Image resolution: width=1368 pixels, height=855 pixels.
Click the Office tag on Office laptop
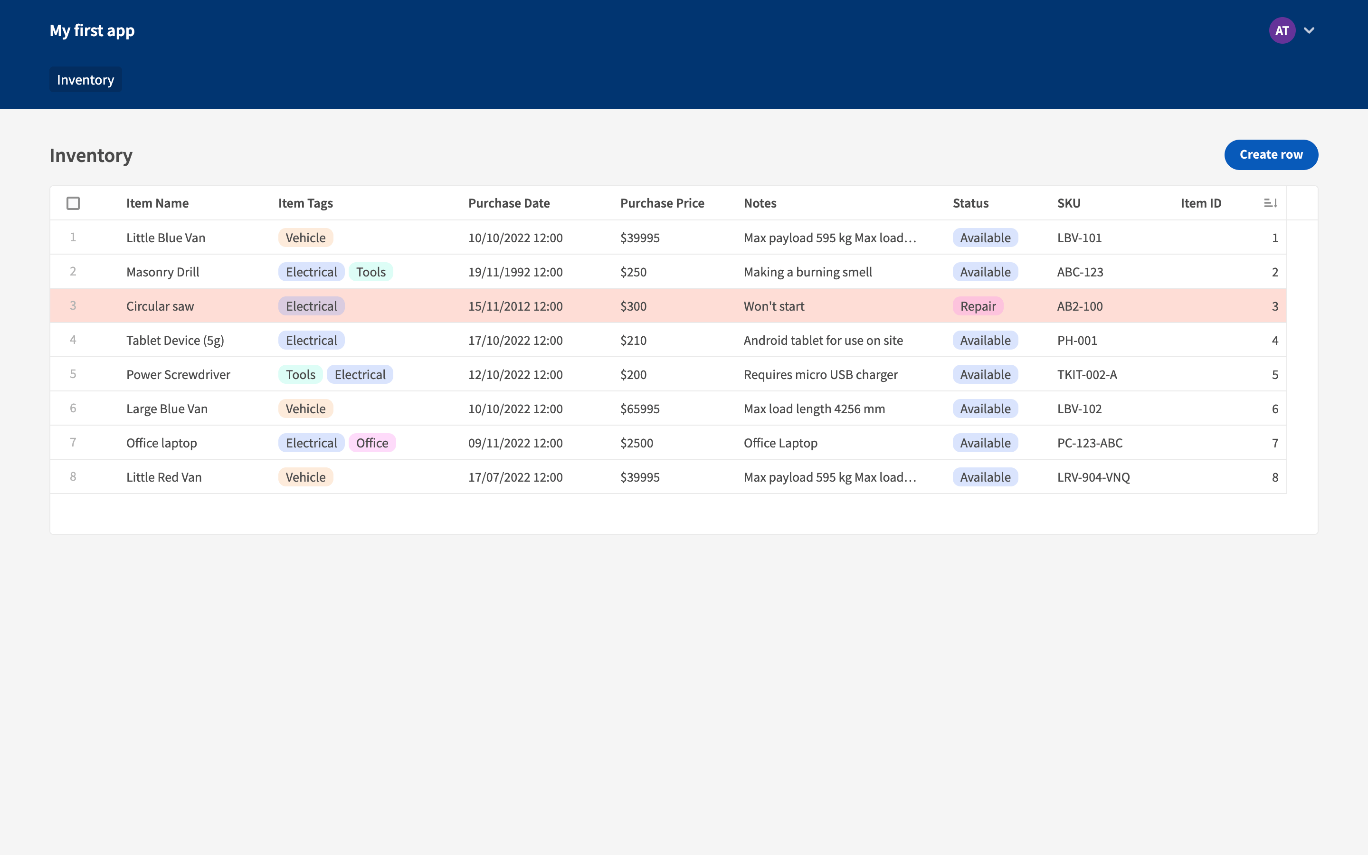372,443
